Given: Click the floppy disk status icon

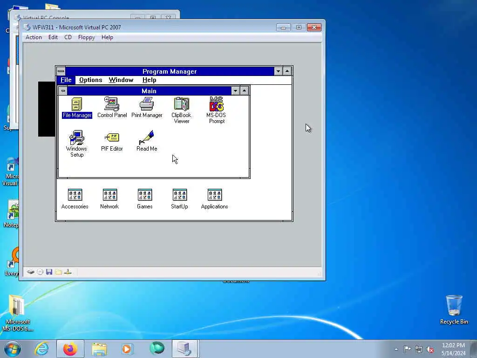Looking at the screenshot, I should pyautogui.click(x=49, y=272).
